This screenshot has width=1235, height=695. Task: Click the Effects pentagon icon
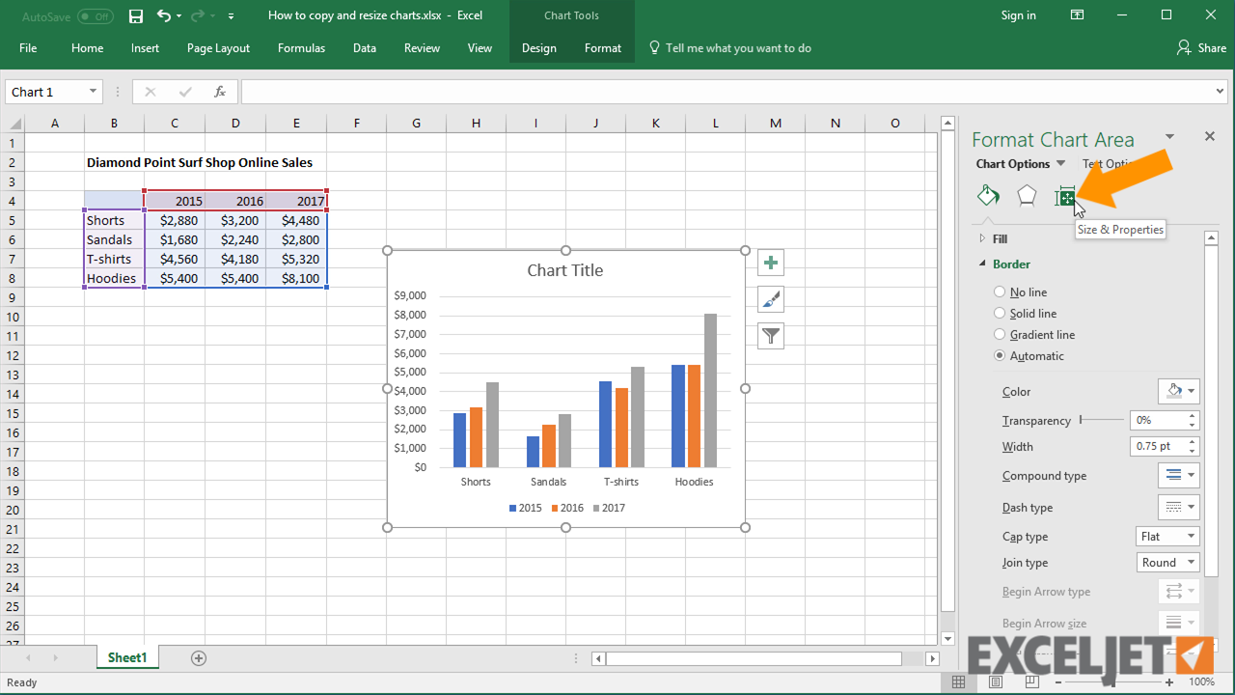(1026, 195)
